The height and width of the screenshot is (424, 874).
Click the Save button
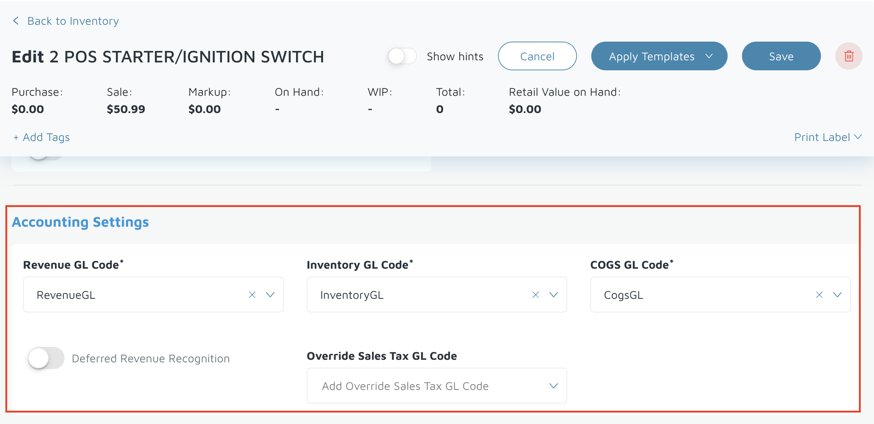[781, 56]
